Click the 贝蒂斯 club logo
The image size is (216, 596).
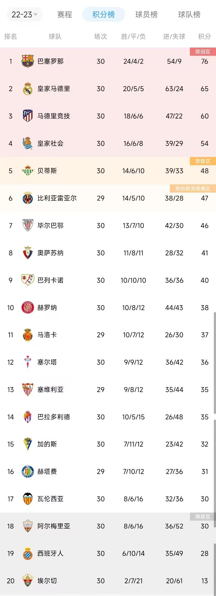[28, 171]
